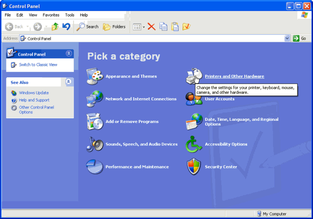
Task: Click the User Accounts text link
Action: (220, 99)
